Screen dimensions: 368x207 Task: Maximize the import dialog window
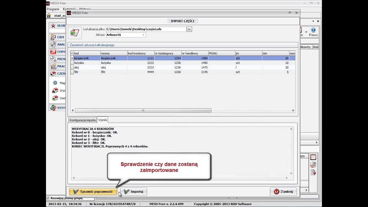(x=290, y=13)
